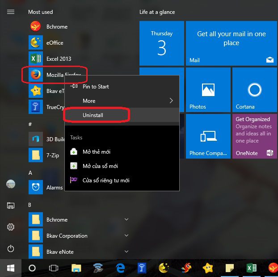
Task: Open the hamburger menu in Start
Action: click(x=11, y=12)
